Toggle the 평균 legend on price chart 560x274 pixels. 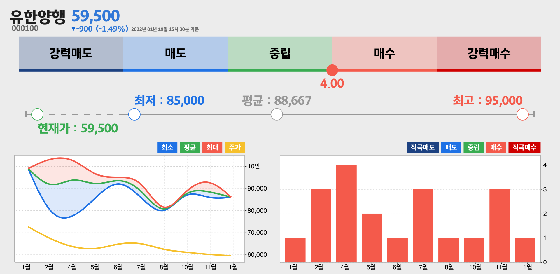pyautogui.click(x=190, y=147)
